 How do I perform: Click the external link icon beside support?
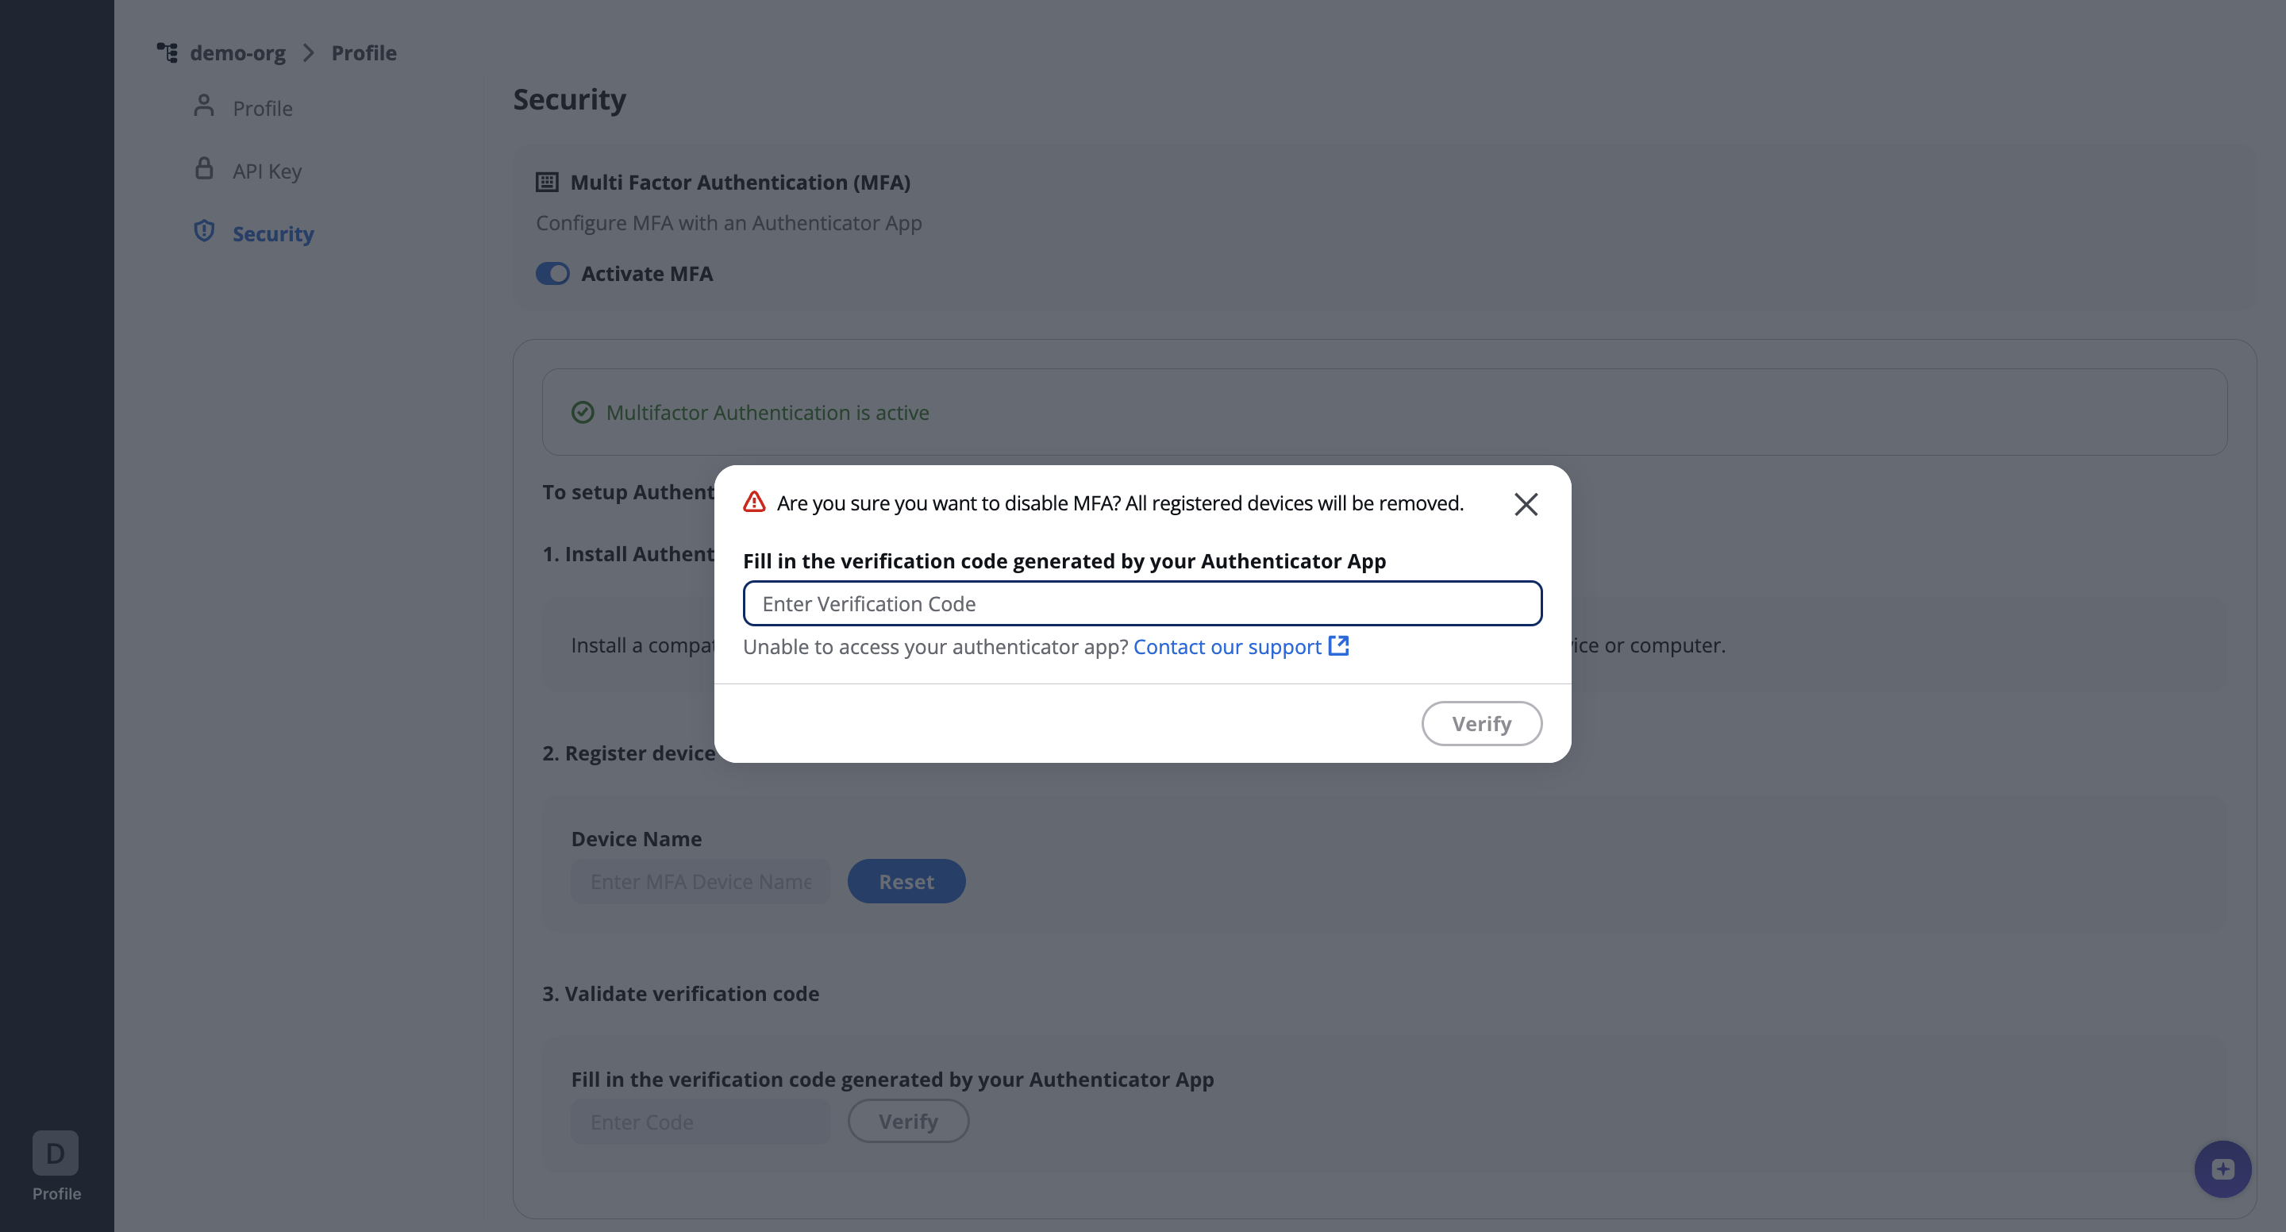pos(1338,645)
